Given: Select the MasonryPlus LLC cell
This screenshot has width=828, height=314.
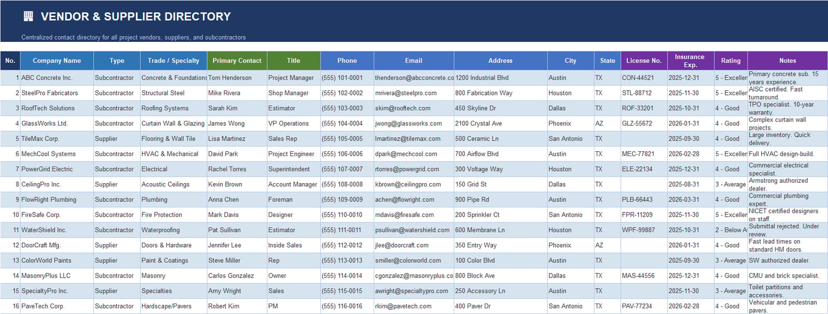Looking at the screenshot, I should 57,276.
